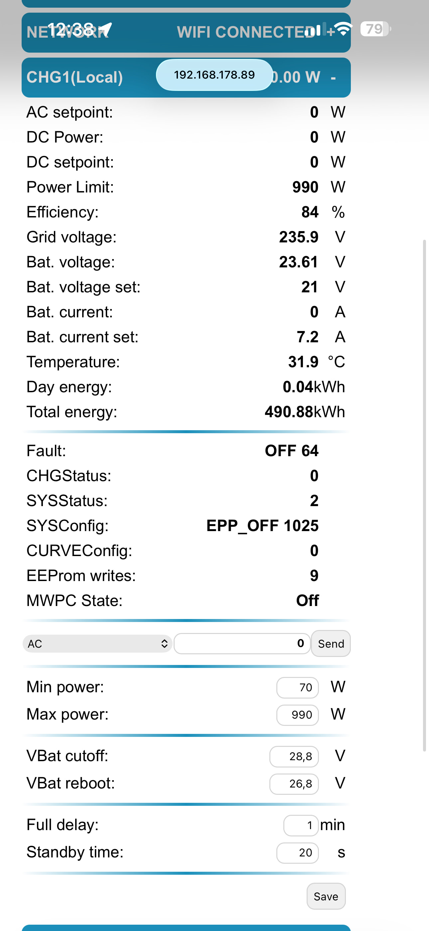Select the Min power input field
429x931 pixels.
click(x=298, y=687)
